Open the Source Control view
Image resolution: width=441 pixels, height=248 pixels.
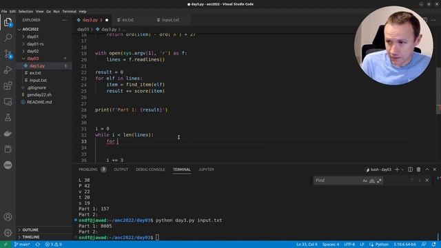pyautogui.click(x=8, y=54)
